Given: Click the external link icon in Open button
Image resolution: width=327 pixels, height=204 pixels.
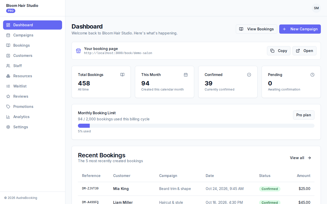Looking at the screenshot, I should (298, 51).
